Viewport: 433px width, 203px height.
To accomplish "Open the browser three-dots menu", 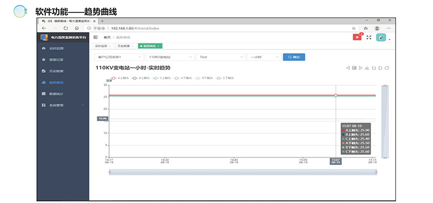I will click(388, 28).
